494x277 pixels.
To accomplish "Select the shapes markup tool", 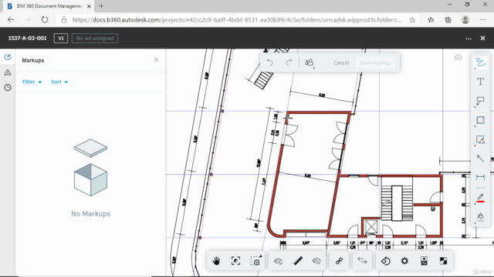I will 480,139.
